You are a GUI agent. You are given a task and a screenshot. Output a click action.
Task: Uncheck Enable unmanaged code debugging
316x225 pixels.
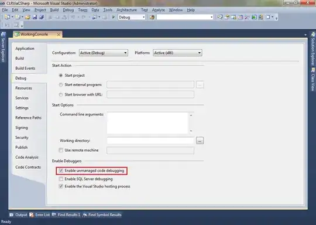[61, 171]
